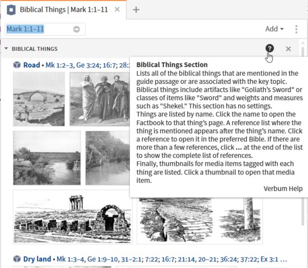Viewport: 308px width, 268px height.
Task: Open a new tab with plus icon
Action: (x=136, y=10)
